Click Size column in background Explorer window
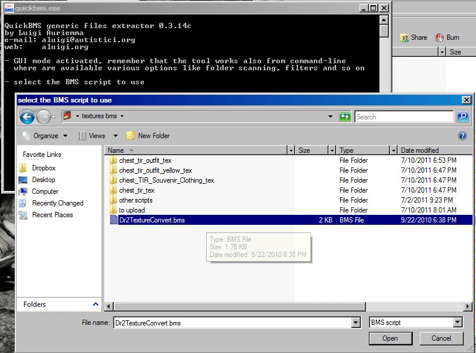Image resolution: width=476 pixels, height=353 pixels. point(461,52)
